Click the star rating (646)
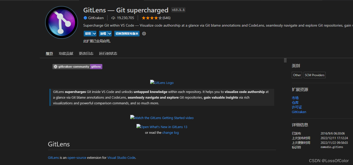 tap(156, 18)
